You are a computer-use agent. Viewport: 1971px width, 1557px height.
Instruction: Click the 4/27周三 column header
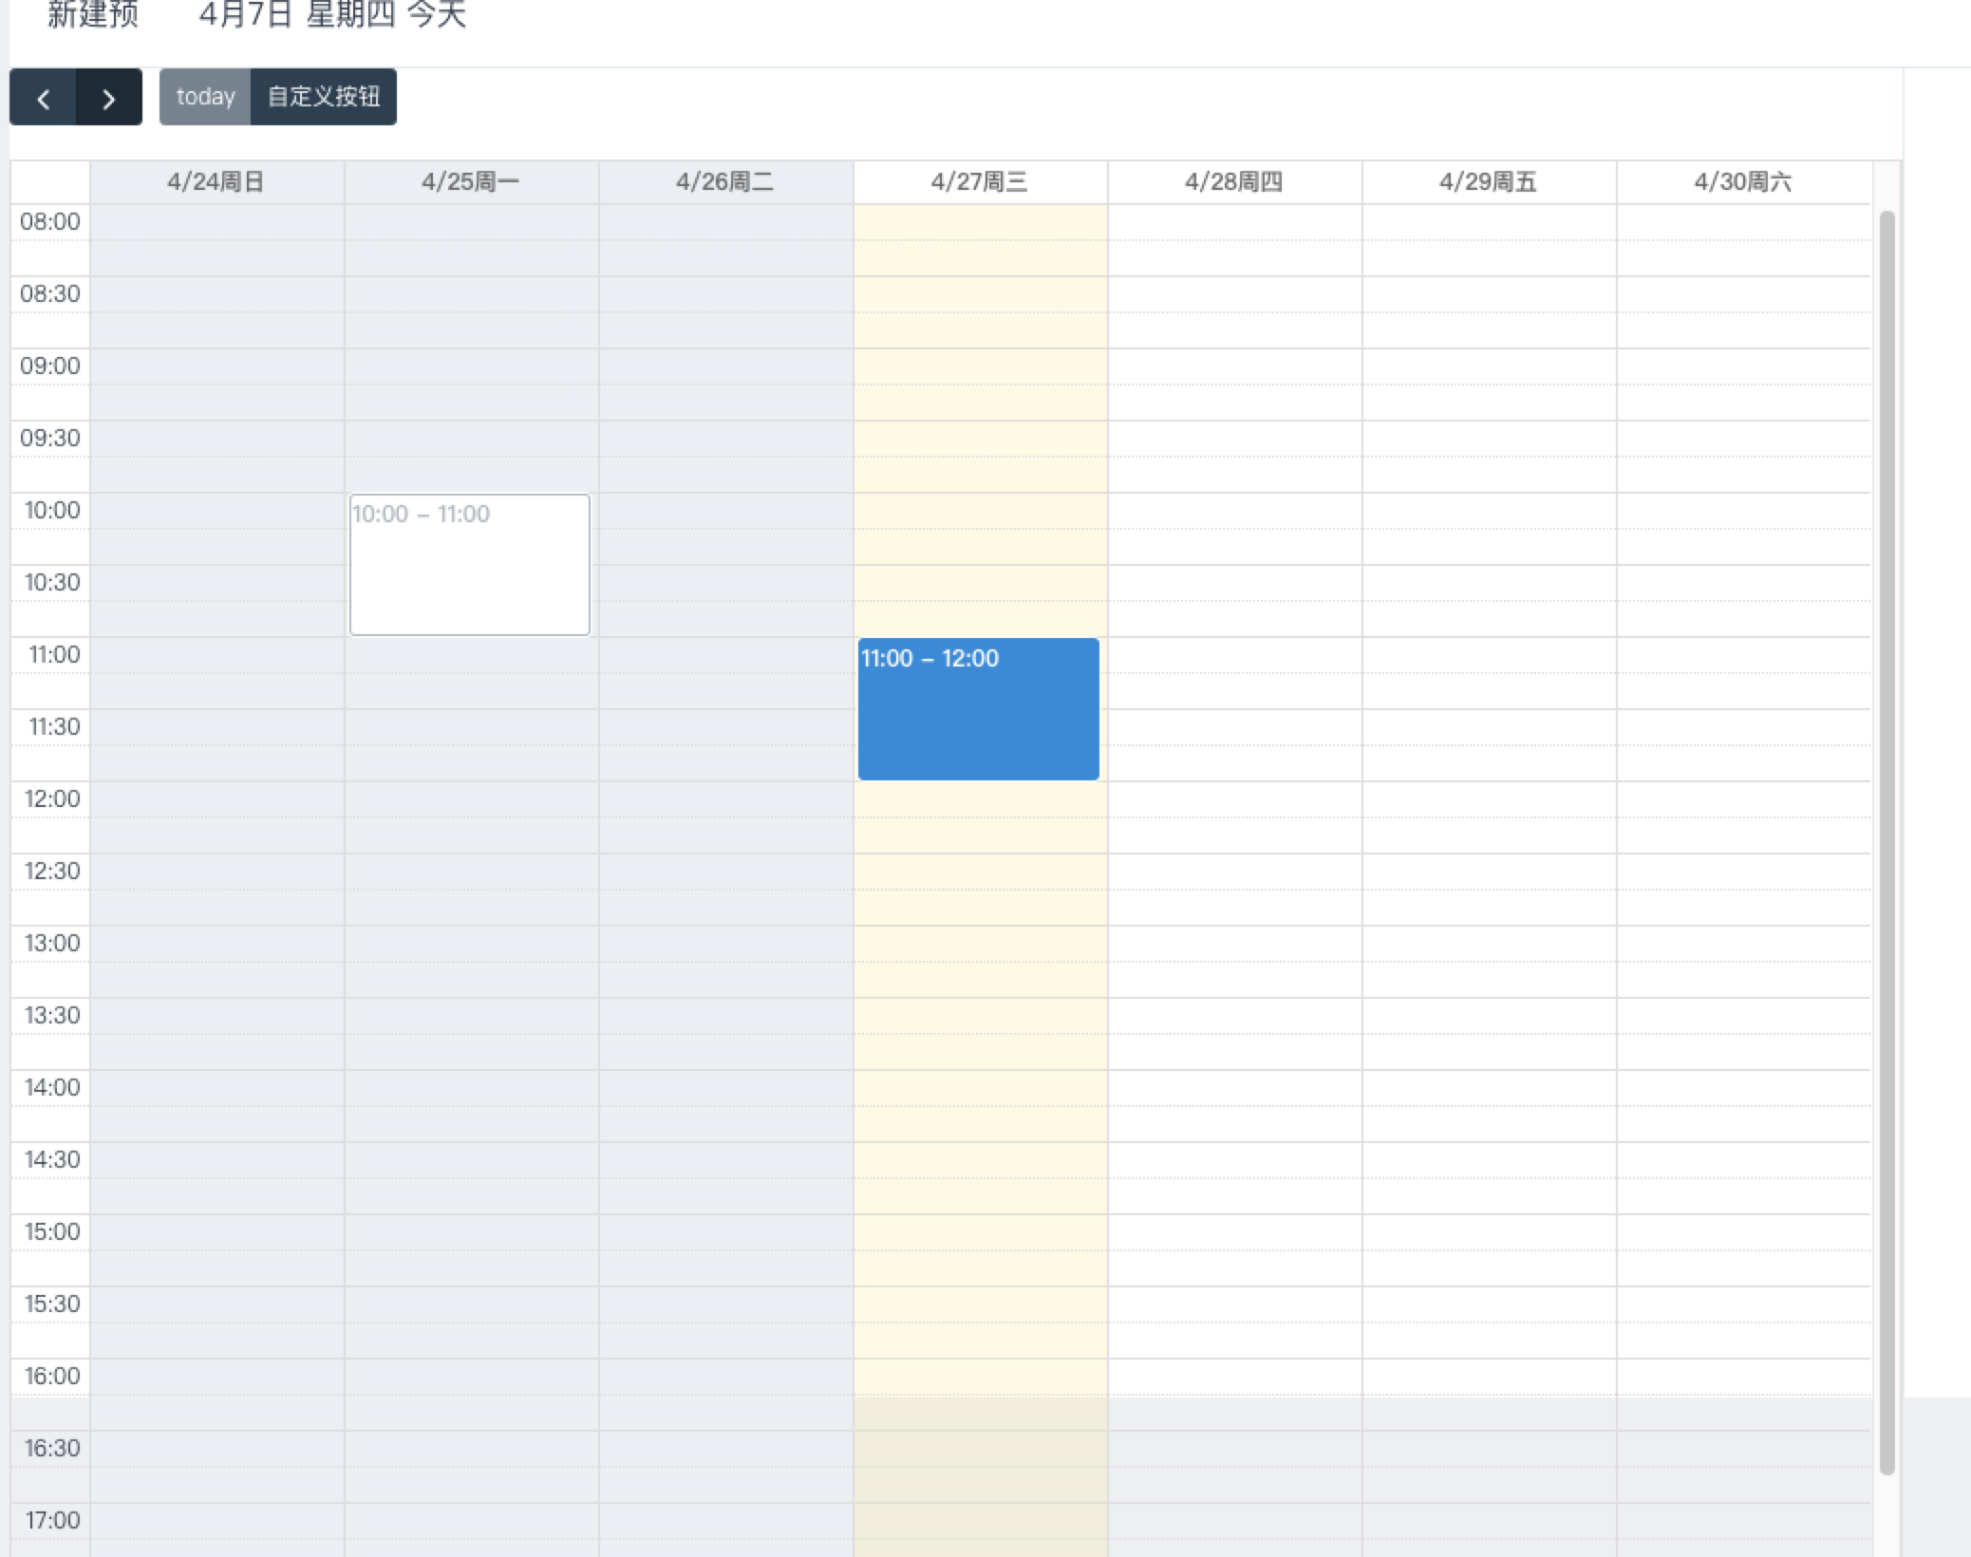coord(979,181)
